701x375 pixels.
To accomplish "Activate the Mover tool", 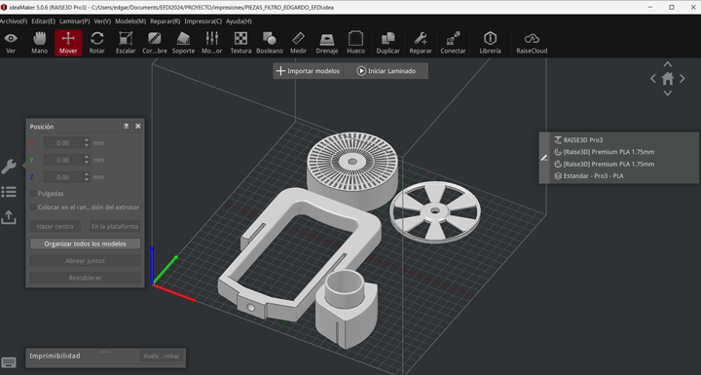I will click(x=68, y=43).
